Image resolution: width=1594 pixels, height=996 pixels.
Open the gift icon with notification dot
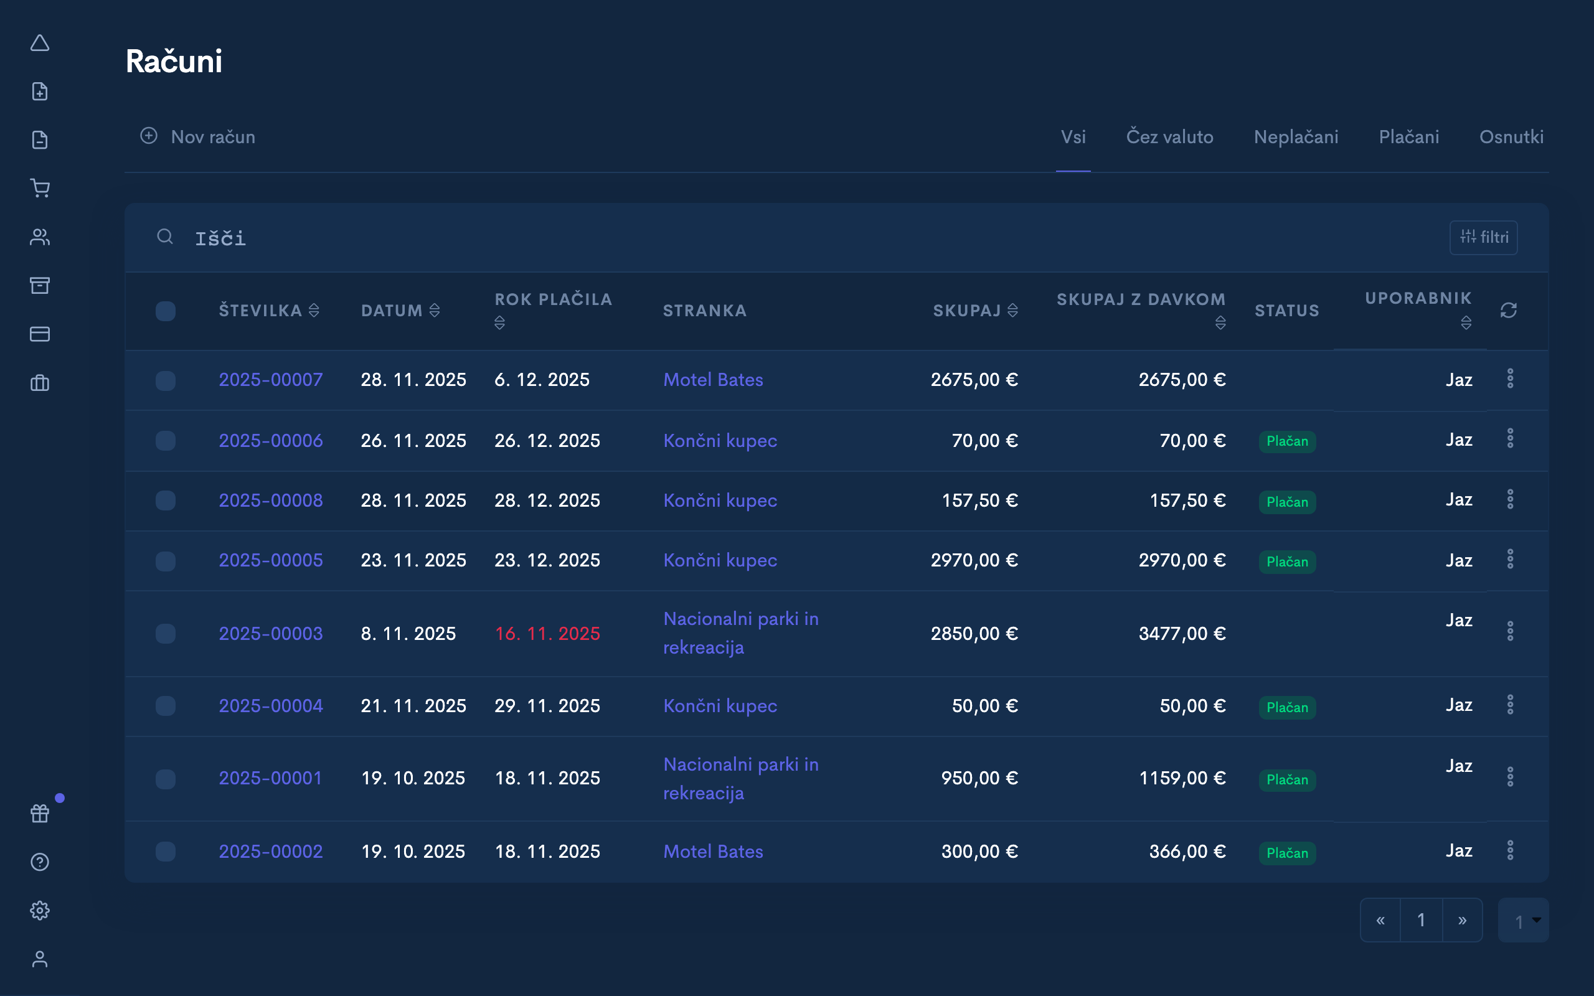click(40, 813)
